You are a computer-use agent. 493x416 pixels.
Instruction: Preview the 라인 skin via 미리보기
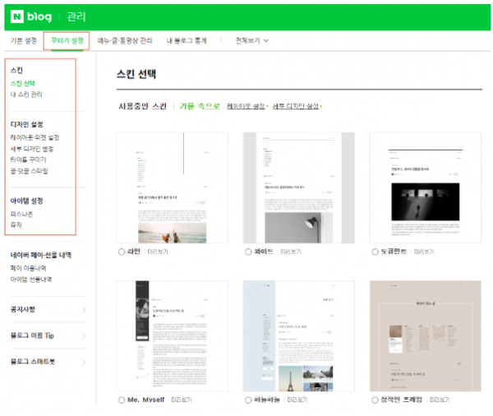coord(158,252)
